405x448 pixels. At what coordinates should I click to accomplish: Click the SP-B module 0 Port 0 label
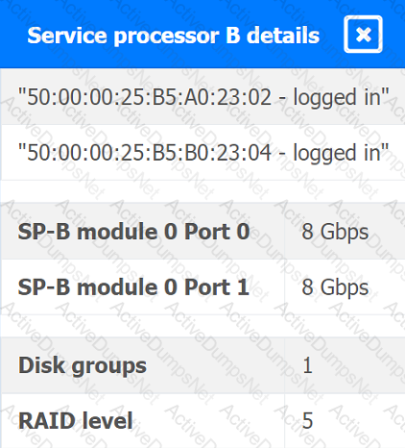[133, 231]
